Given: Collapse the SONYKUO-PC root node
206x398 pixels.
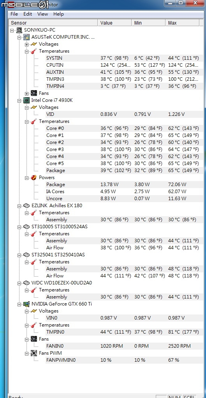Looking at the screenshot, I should coord(12,30).
